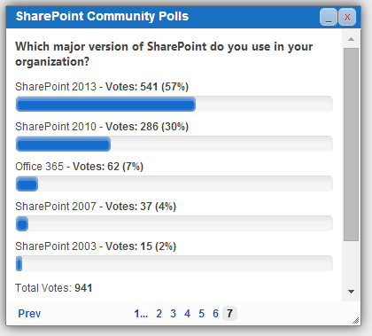Open poll page 5
This screenshot has height=336, width=372.
(x=201, y=314)
